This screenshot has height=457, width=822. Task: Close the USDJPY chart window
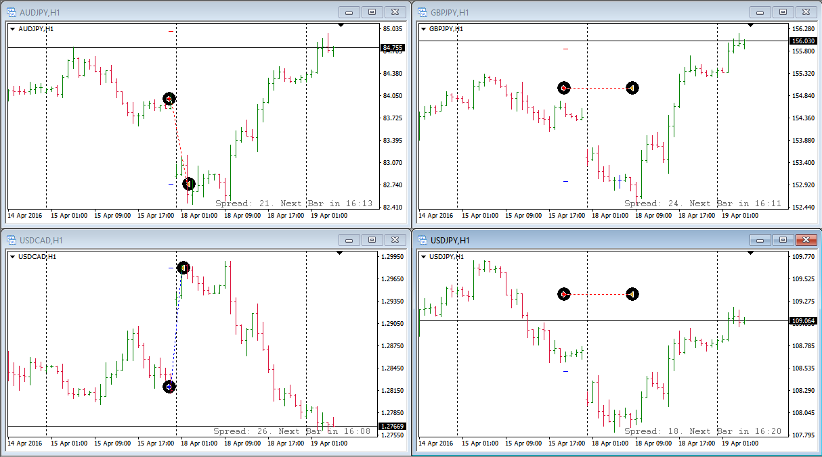pyautogui.click(x=806, y=240)
